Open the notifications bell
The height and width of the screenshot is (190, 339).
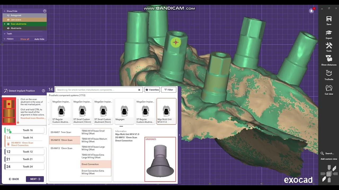[x=311, y=11]
